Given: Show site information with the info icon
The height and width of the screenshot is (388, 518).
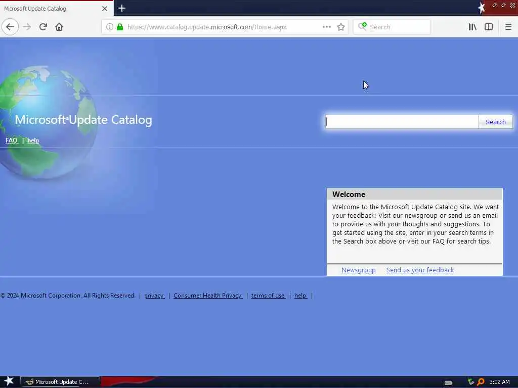Looking at the screenshot, I should tap(109, 27).
